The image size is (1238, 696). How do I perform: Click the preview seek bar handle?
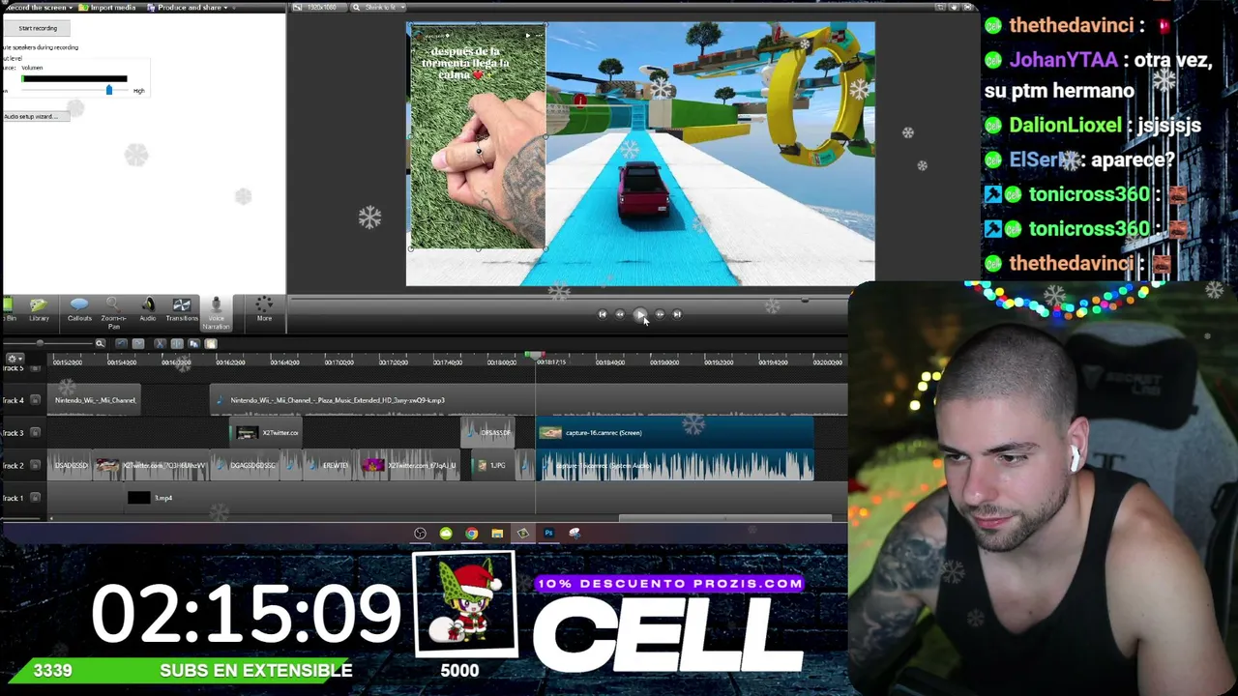(x=805, y=301)
